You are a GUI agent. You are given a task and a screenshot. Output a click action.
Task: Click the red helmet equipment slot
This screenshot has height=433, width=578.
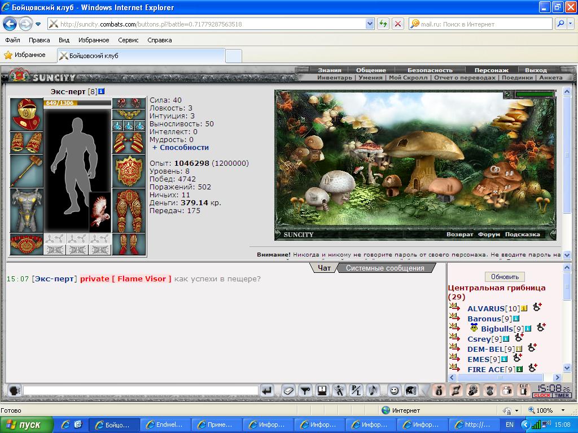tap(26, 114)
